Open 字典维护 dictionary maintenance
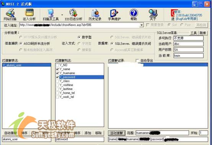 point(114,15)
